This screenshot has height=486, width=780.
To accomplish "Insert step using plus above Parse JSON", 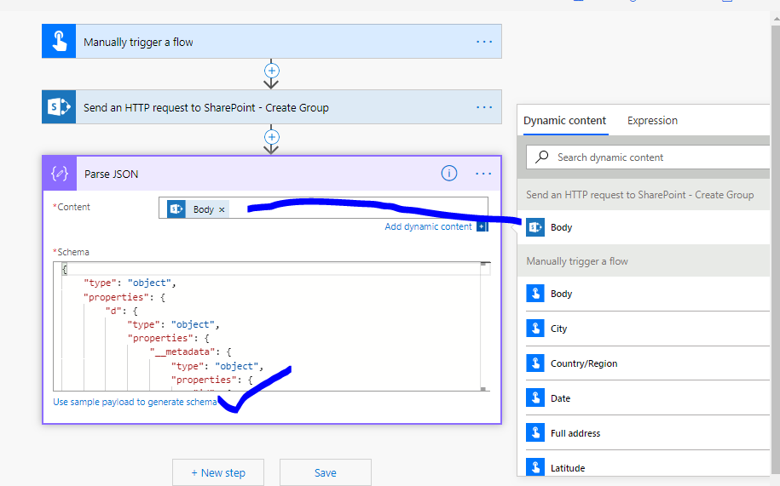I will [x=271, y=136].
